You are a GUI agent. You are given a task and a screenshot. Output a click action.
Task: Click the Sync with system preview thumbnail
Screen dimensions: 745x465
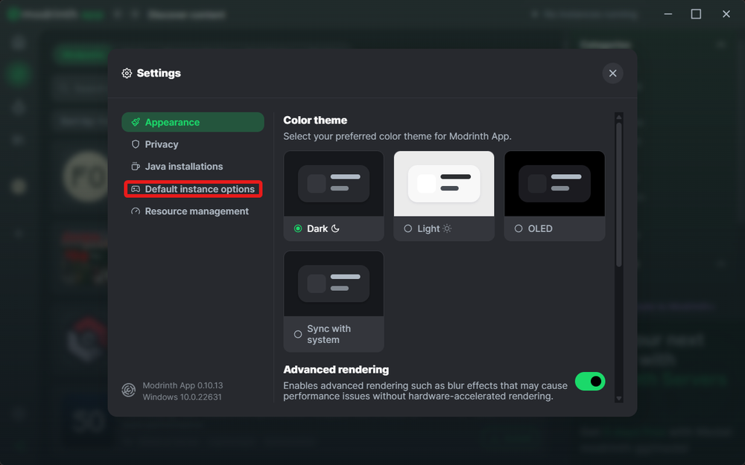tap(334, 283)
